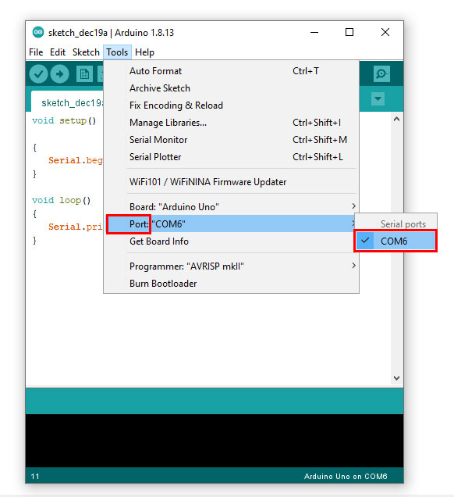The image size is (454, 497).
Task: Click the black console output area
Action: coord(215,441)
